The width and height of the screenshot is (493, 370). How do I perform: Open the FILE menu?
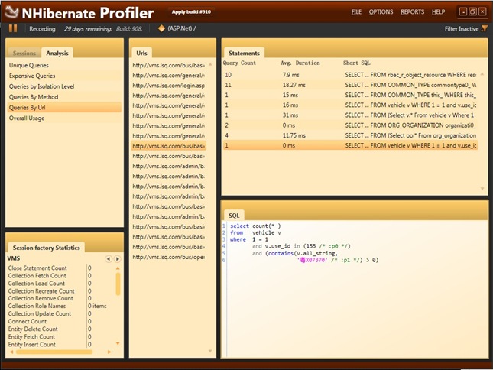(x=356, y=12)
